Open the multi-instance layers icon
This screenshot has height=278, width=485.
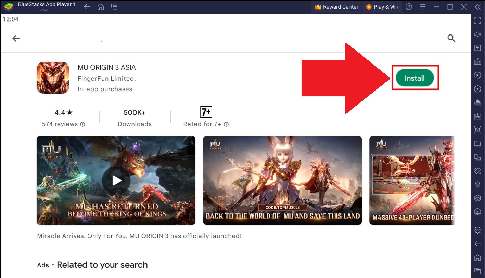(477, 198)
